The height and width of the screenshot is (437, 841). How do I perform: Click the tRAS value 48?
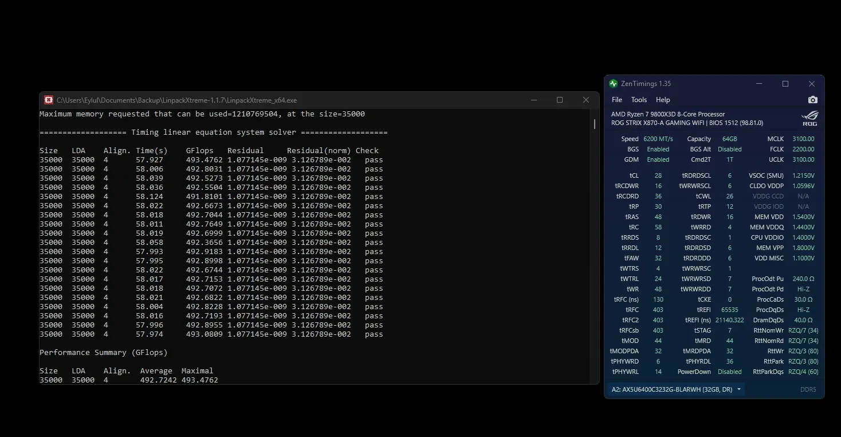pyautogui.click(x=658, y=217)
